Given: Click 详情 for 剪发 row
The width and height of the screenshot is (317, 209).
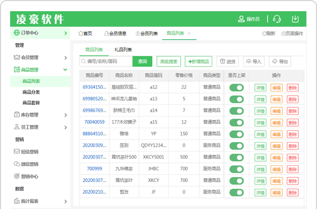Looking at the screenshot, I should (x=261, y=193).
